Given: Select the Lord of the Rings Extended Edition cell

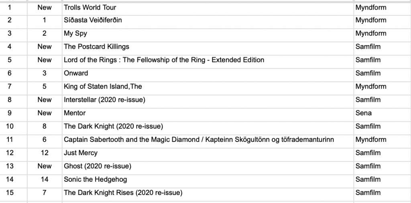Looking at the screenshot, I should point(164,60).
